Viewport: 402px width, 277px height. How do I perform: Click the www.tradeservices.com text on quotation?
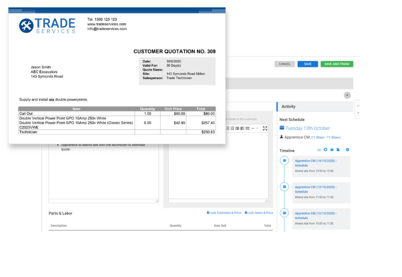106,24
